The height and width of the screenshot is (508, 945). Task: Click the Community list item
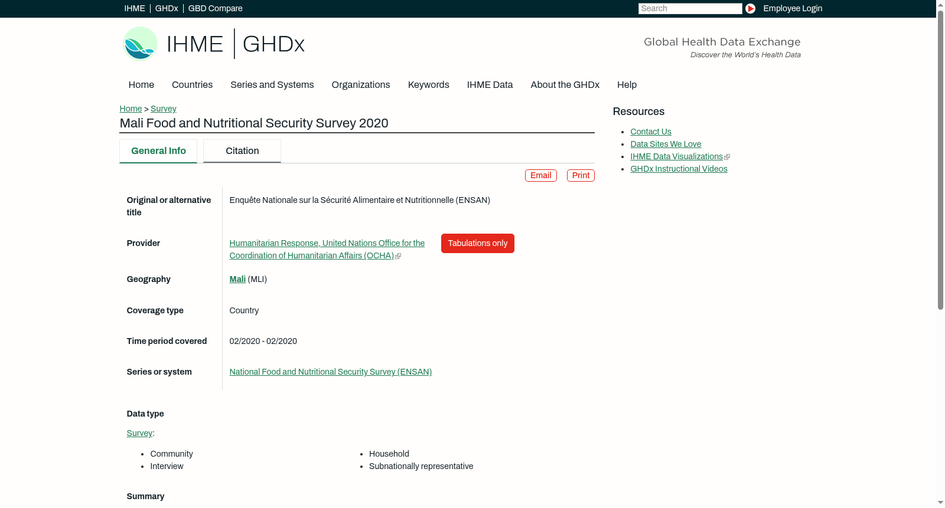[x=171, y=454]
